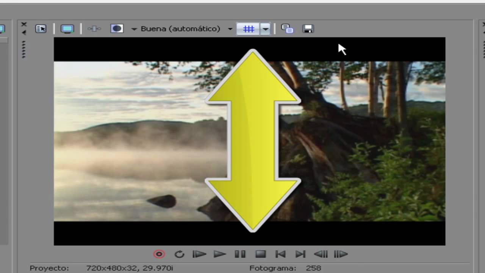Screen dimensions: 485x273
Task: Click the Fotograma value 258
Action: coord(313,268)
